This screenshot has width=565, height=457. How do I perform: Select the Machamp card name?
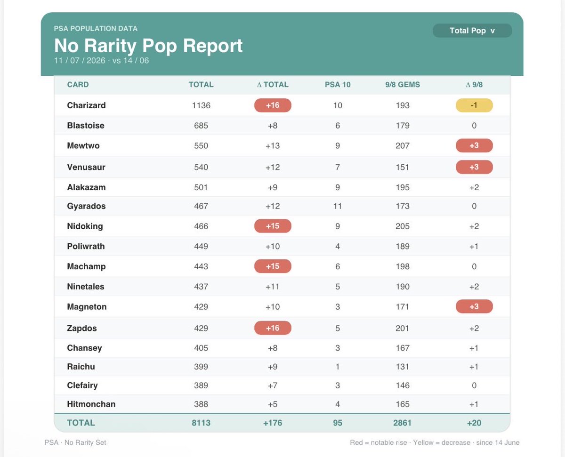point(86,266)
